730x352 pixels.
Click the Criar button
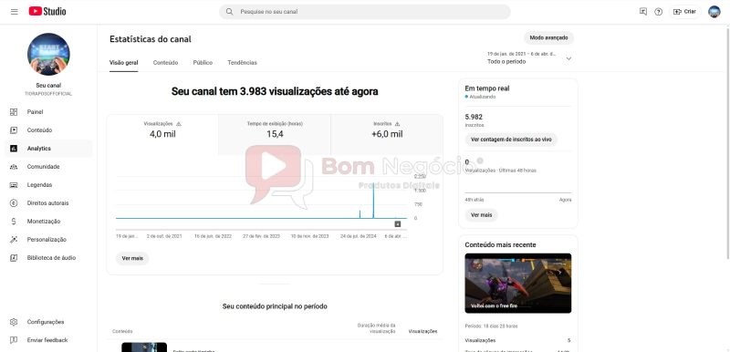[685, 12]
